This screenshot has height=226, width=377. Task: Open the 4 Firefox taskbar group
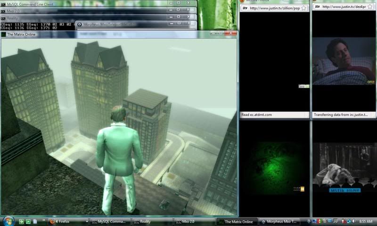(x=68, y=222)
